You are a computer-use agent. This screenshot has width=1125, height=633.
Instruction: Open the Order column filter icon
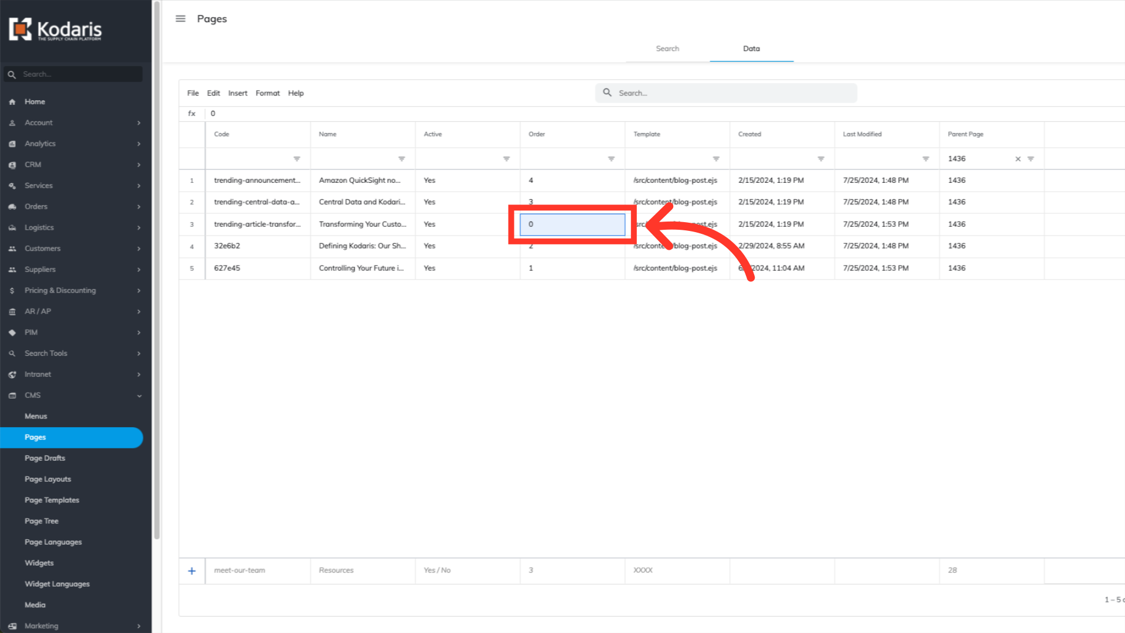point(611,159)
